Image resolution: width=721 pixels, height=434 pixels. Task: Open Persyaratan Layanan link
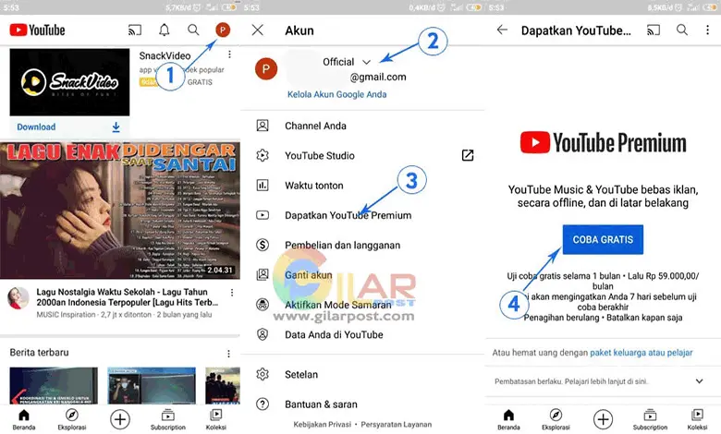coord(397,425)
